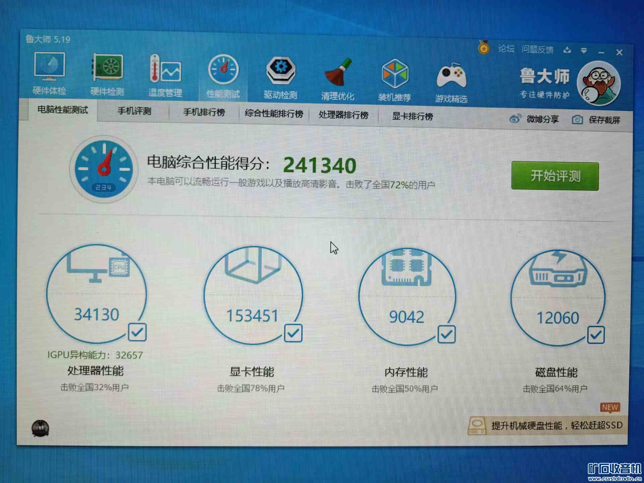
Task: Toggle the 显卡性能 checkbox
Action: [x=293, y=333]
